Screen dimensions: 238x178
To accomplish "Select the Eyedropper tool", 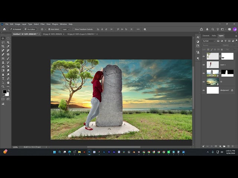I will pyautogui.click(x=8, y=46).
